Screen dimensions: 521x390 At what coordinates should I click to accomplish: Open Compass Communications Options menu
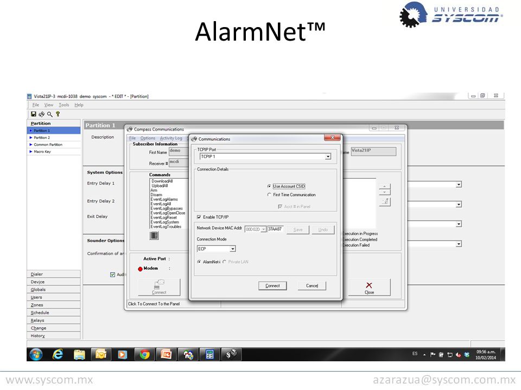click(x=148, y=138)
